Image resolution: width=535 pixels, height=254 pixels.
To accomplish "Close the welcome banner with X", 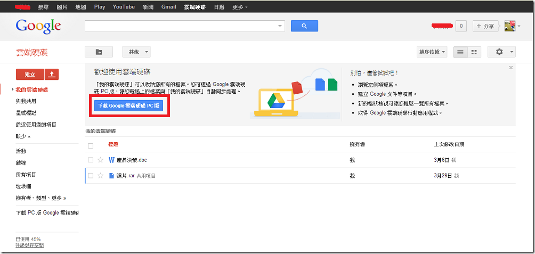I will pos(511,68).
